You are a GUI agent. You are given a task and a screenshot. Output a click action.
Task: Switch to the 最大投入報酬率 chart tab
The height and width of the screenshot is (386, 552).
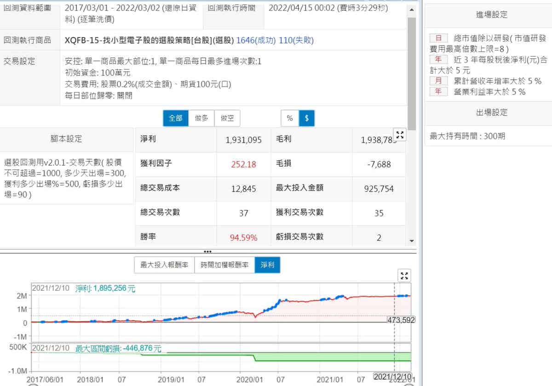pos(164,265)
